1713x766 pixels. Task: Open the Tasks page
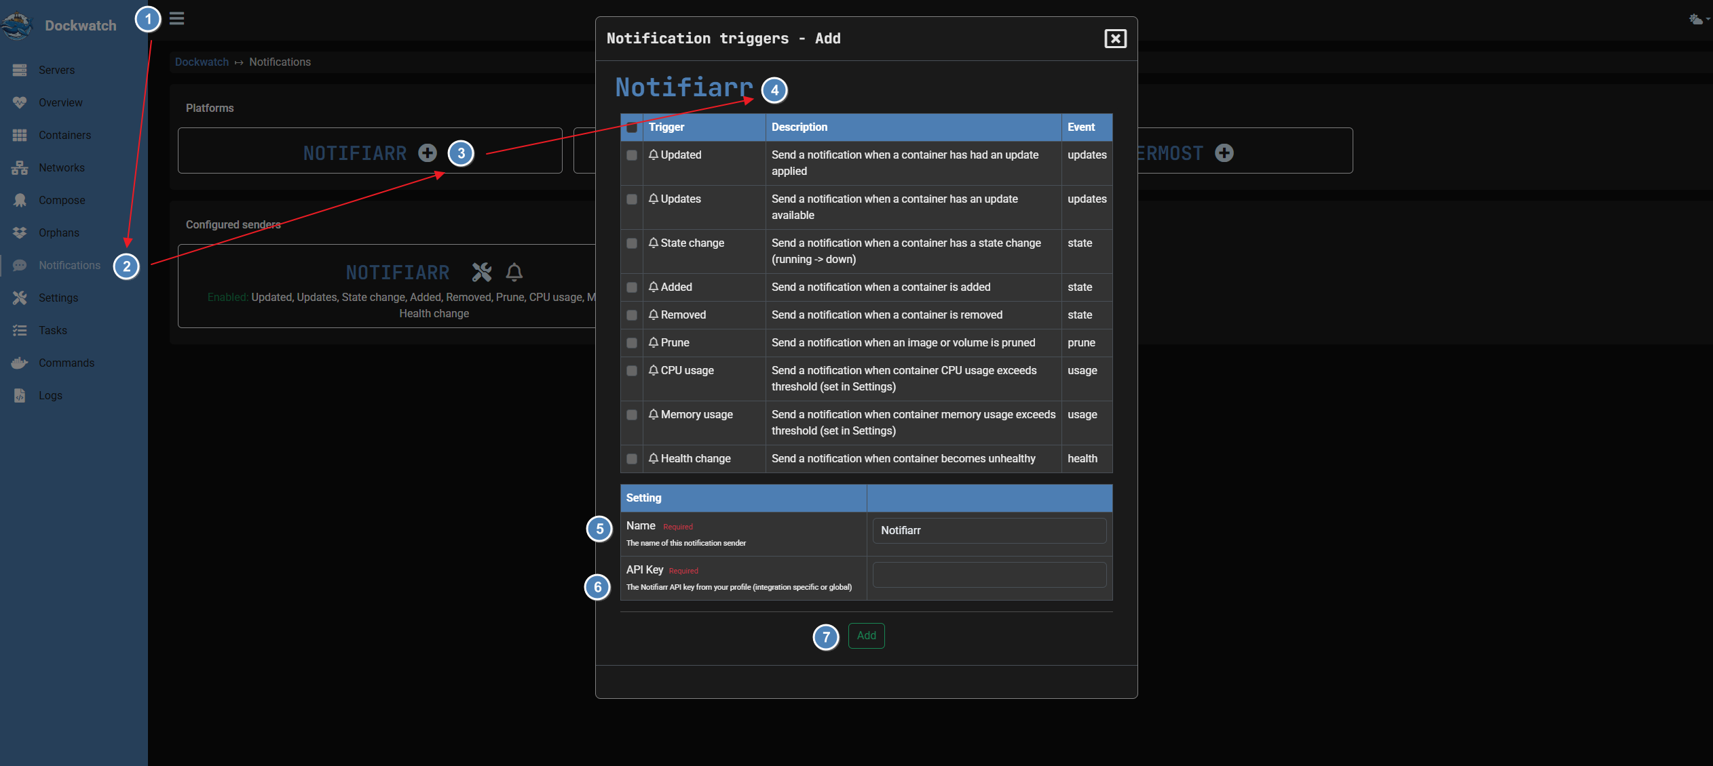[x=53, y=330]
